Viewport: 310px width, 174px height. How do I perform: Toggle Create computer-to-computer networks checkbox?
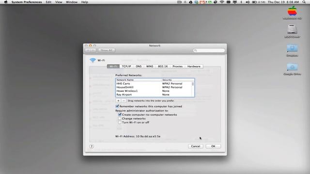pos(120,115)
